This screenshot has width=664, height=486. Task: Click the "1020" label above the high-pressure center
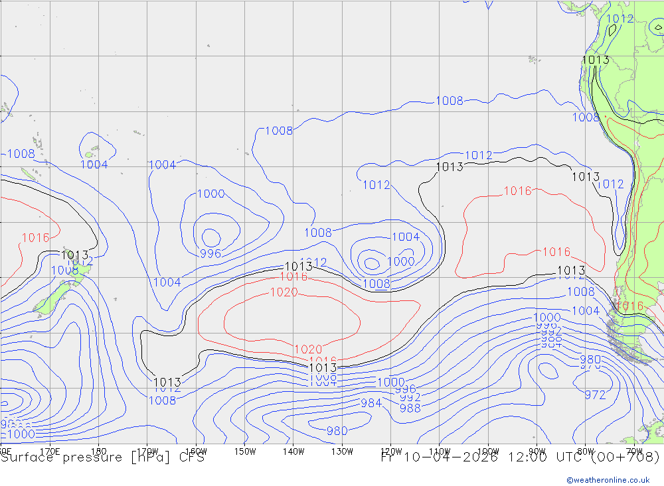tap(284, 292)
